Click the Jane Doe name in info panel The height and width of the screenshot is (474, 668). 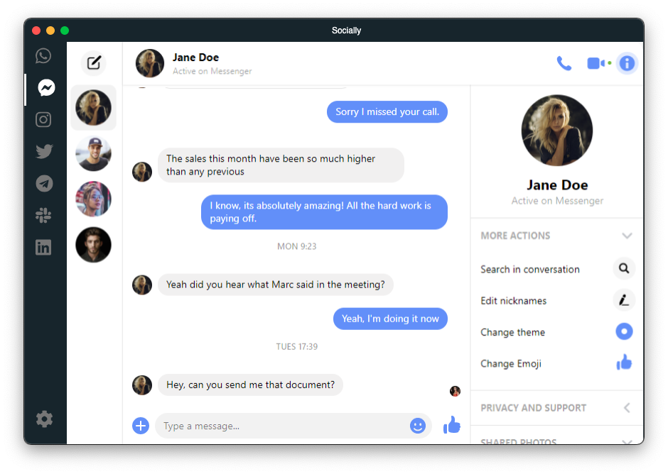(x=557, y=185)
